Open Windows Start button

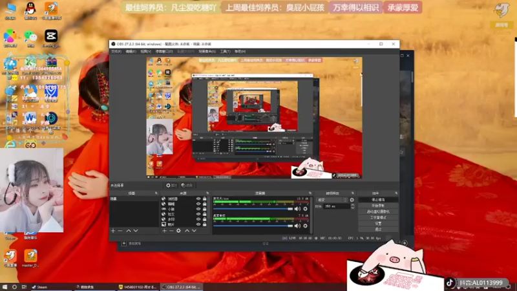(x=5, y=287)
